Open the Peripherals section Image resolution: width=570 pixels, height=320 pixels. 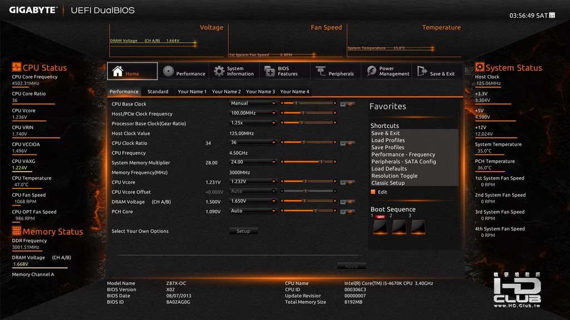[335, 71]
